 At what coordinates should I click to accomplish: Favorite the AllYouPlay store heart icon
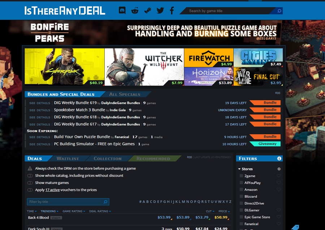pyautogui.click(x=278, y=183)
